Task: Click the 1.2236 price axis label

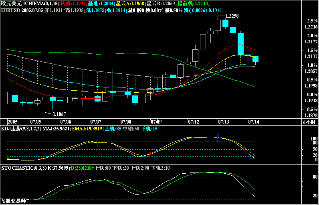Action: click(312, 26)
